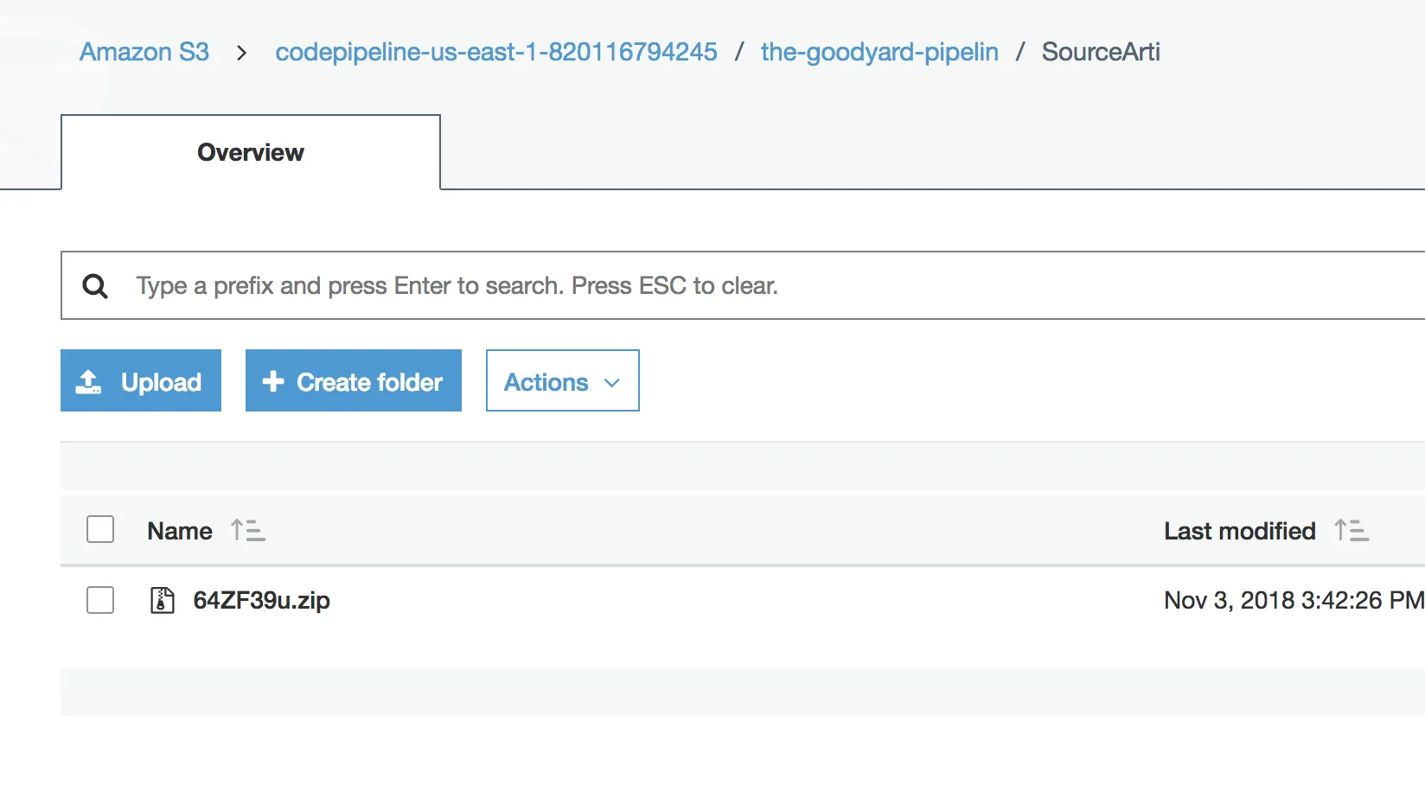Switch to the Overview tab
1425x785 pixels.
[x=251, y=152]
